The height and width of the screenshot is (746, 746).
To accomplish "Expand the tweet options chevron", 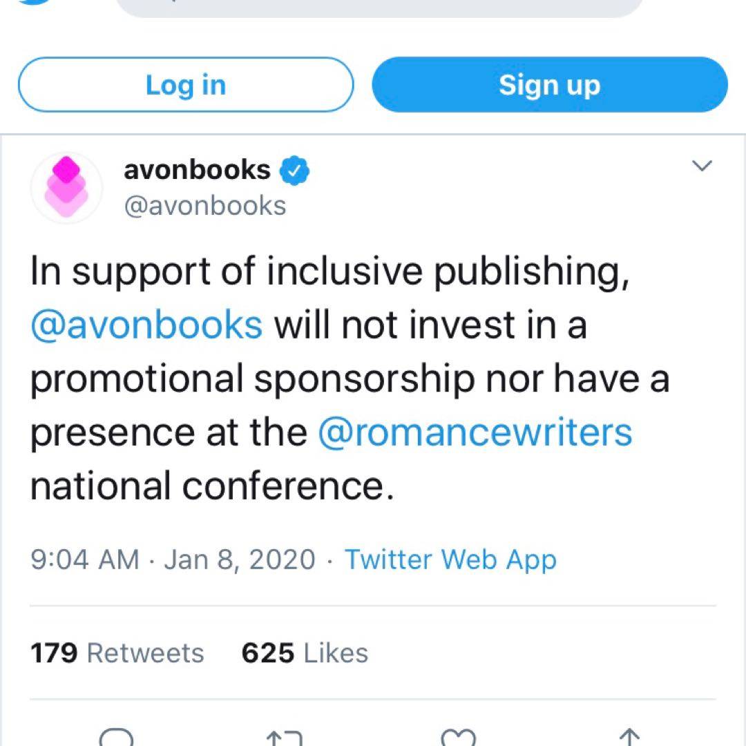I will 702,166.
